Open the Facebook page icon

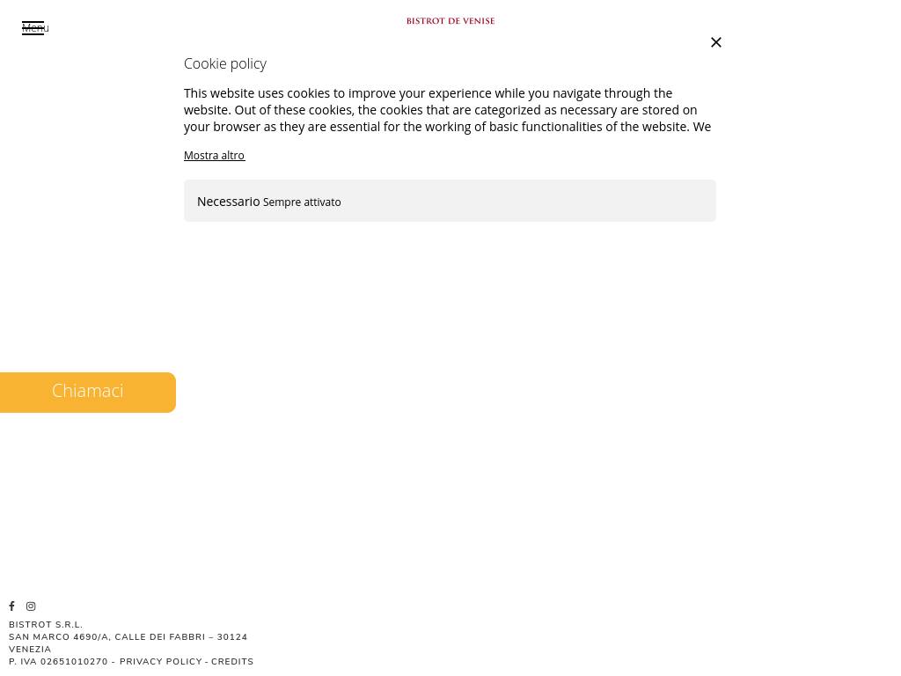coord(12,606)
